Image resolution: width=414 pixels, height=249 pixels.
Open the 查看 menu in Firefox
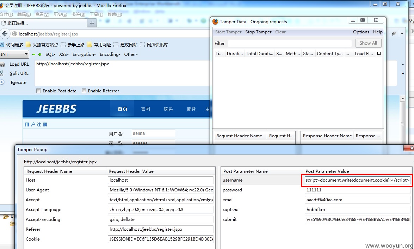point(42,14)
